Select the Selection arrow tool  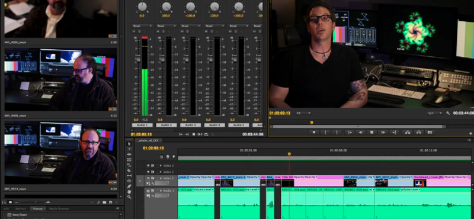pyautogui.click(x=129, y=144)
